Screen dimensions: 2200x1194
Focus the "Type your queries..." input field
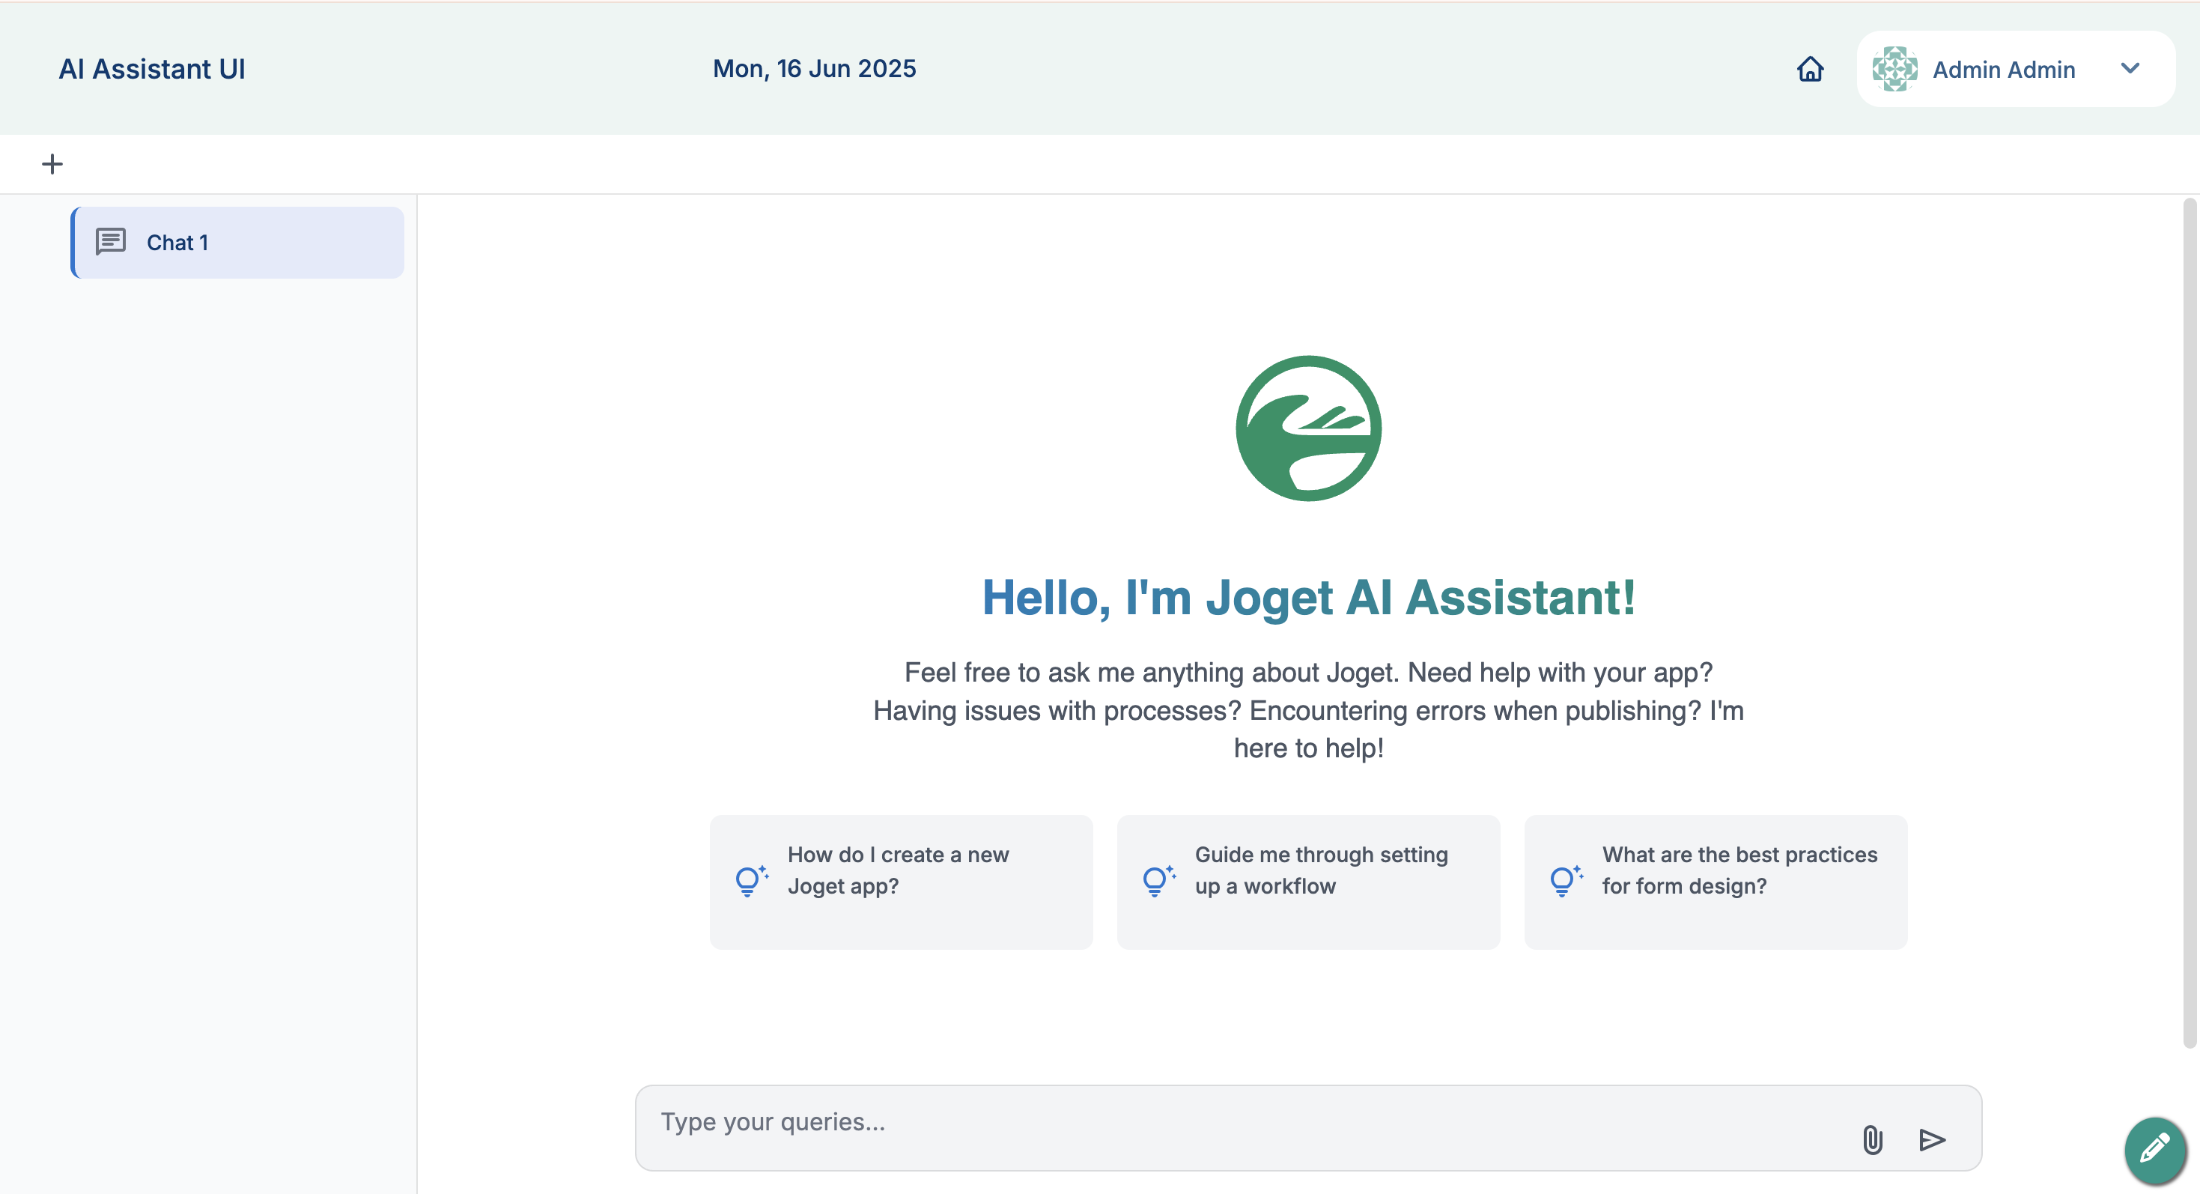tap(1239, 1122)
